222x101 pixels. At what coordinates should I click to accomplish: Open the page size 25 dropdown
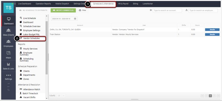pos(61,96)
